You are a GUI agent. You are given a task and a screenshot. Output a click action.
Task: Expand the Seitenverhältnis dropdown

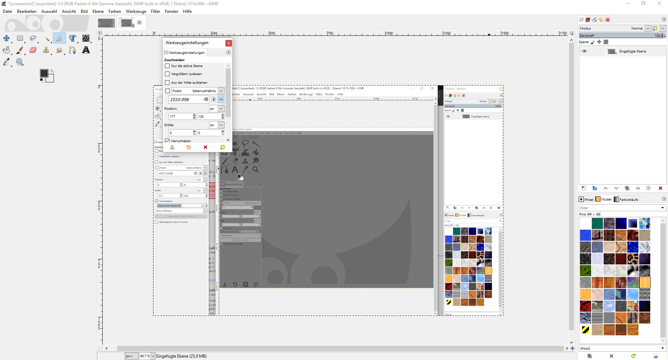(x=221, y=91)
